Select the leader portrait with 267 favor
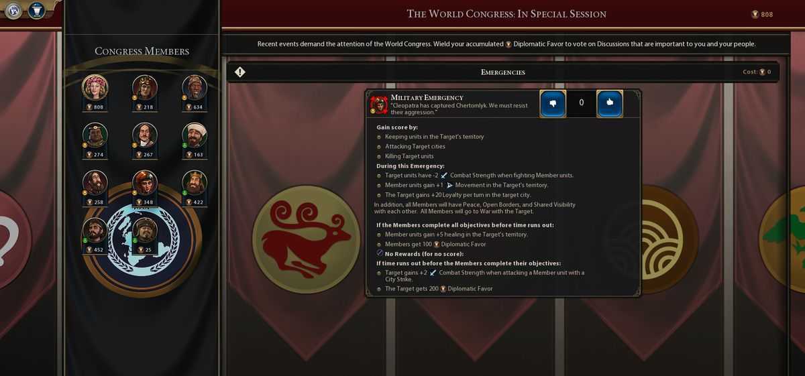Image resolution: width=805 pixels, height=376 pixels. pos(144,135)
